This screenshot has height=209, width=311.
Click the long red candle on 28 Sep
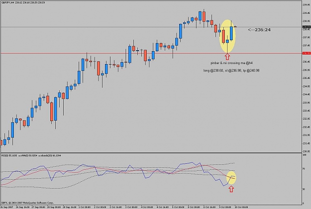pyautogui.click(x=52, y=112)
